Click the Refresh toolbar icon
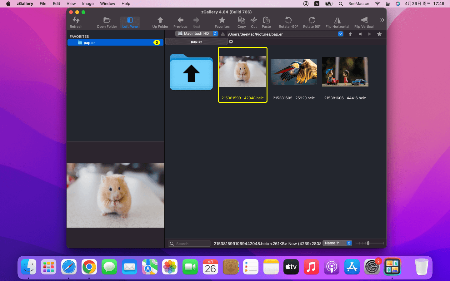 pyautogui.click(x=76, y=22)
